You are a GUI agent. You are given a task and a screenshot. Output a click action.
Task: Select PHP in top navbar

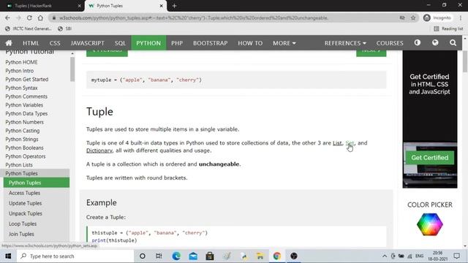point(177,43)
